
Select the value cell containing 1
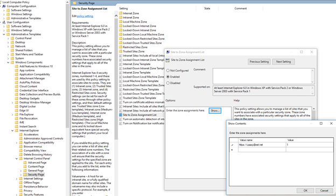coord(310,145)
